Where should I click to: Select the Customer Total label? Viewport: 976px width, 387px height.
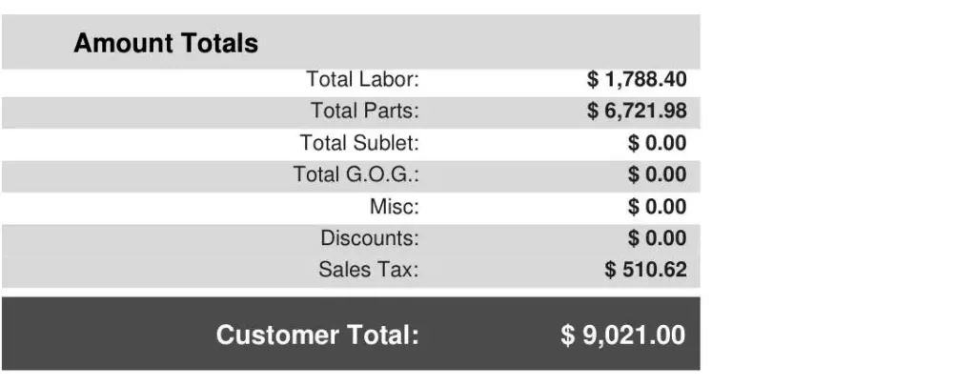click(x=317, y=335)
